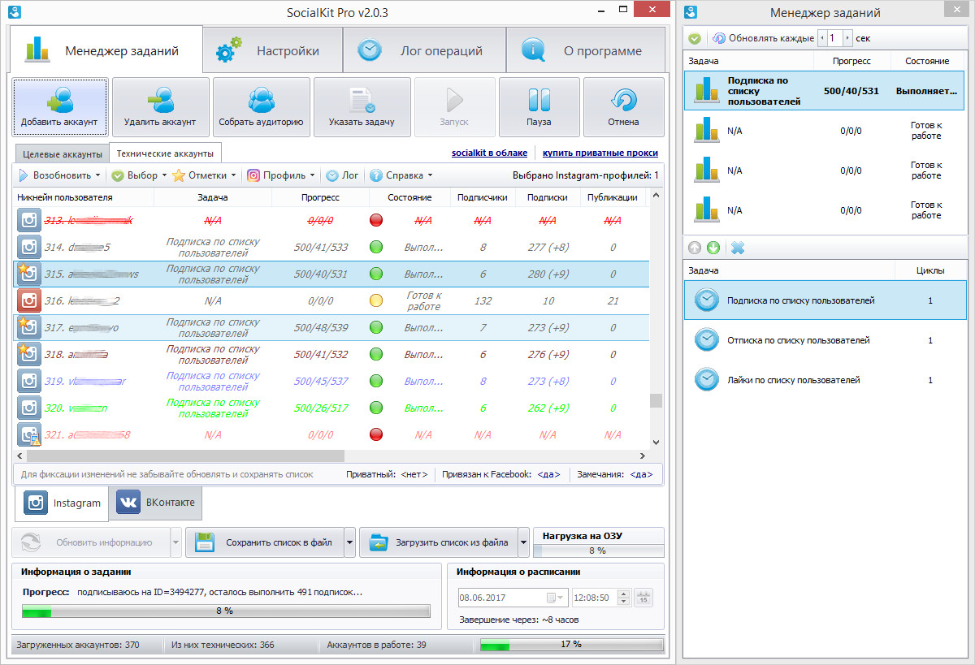Click the refresh icon beside Обновлять каждые
975x665 pixels.
pos(719,38)
